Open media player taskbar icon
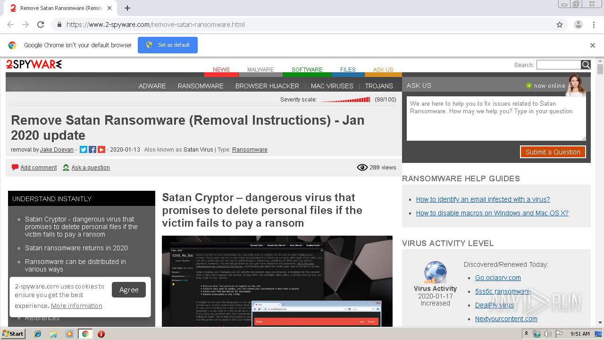Screen dimensions: 604x340 69,334
